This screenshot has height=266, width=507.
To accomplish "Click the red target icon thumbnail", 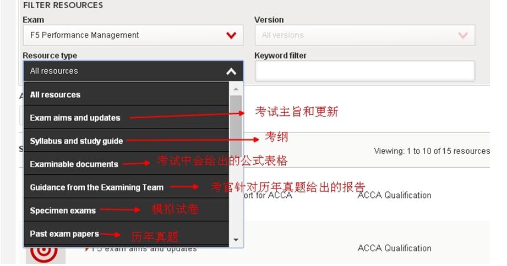I will click(45, 255).
